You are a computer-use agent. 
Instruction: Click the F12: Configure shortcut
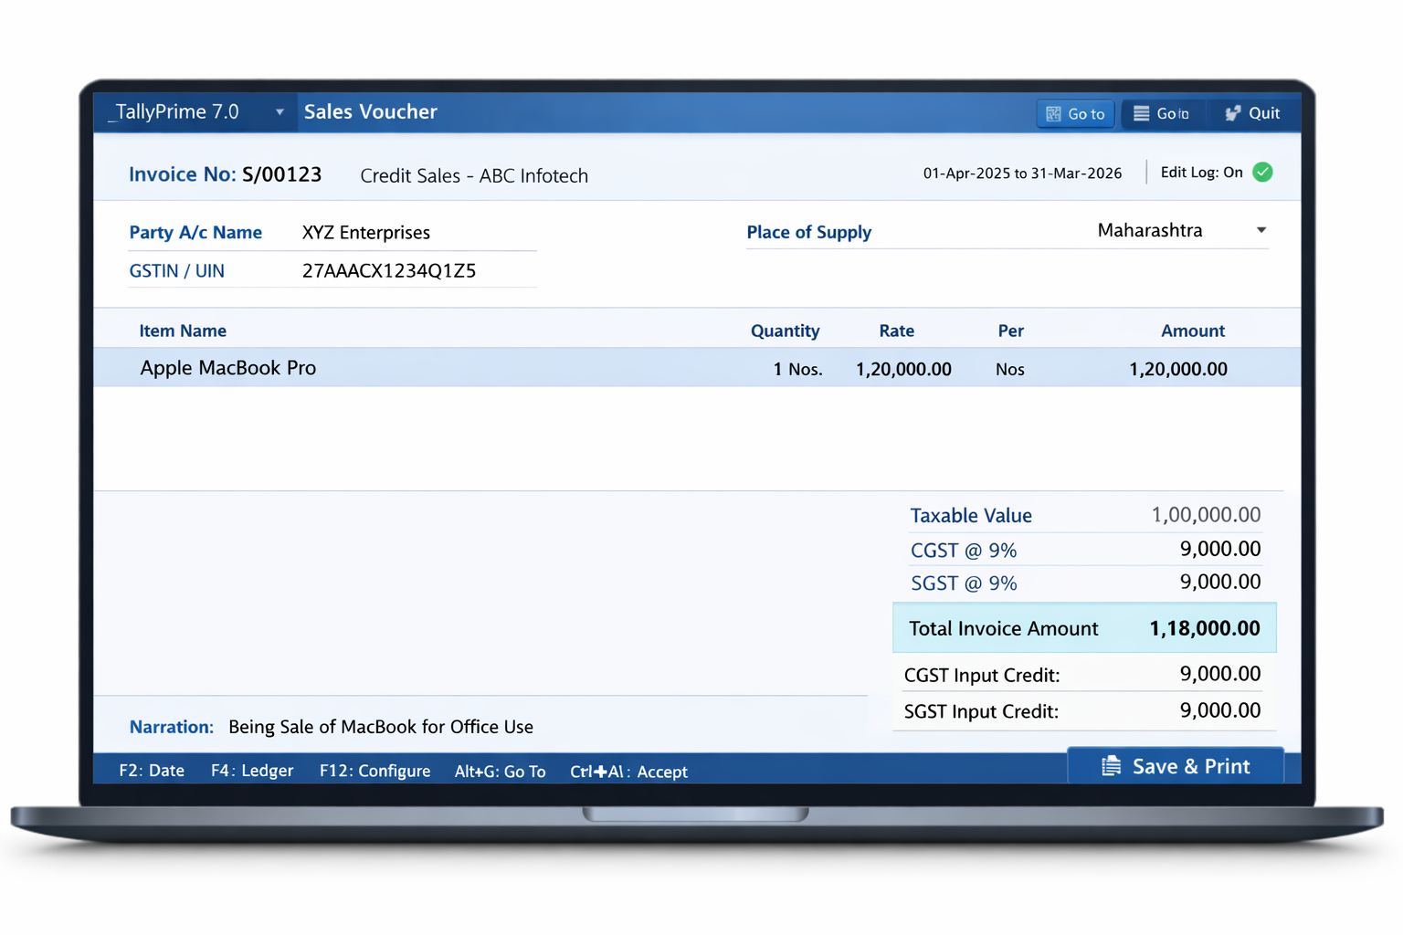[374, 772]
